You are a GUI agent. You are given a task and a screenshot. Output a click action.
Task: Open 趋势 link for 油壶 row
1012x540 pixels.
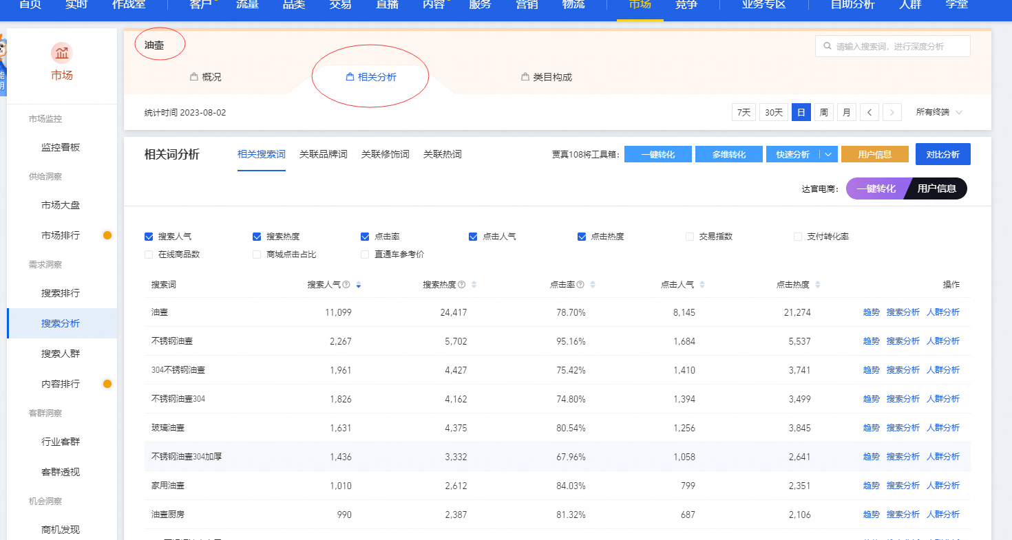pos(871,312)
